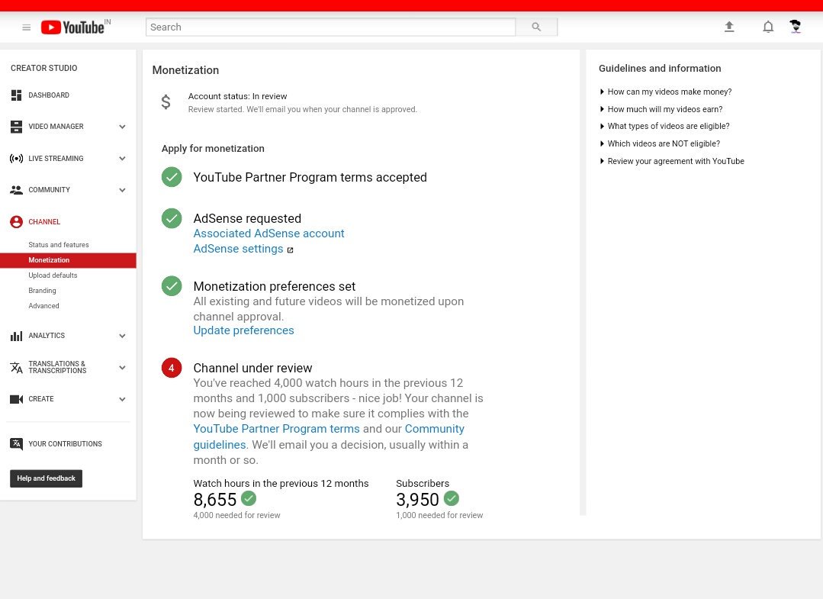Viewport: 823px width, 599px height.
Task: Open Upload defaults under Channel
Action: [53, 275]
